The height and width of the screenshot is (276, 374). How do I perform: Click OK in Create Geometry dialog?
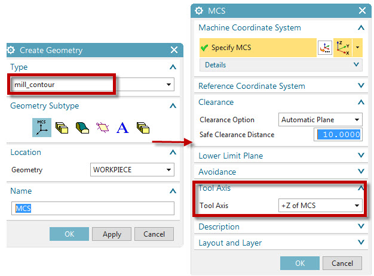[69, 234]
